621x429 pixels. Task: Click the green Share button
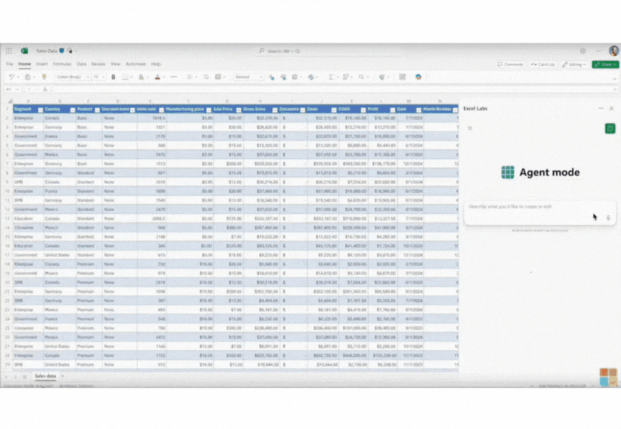point(605,64)
